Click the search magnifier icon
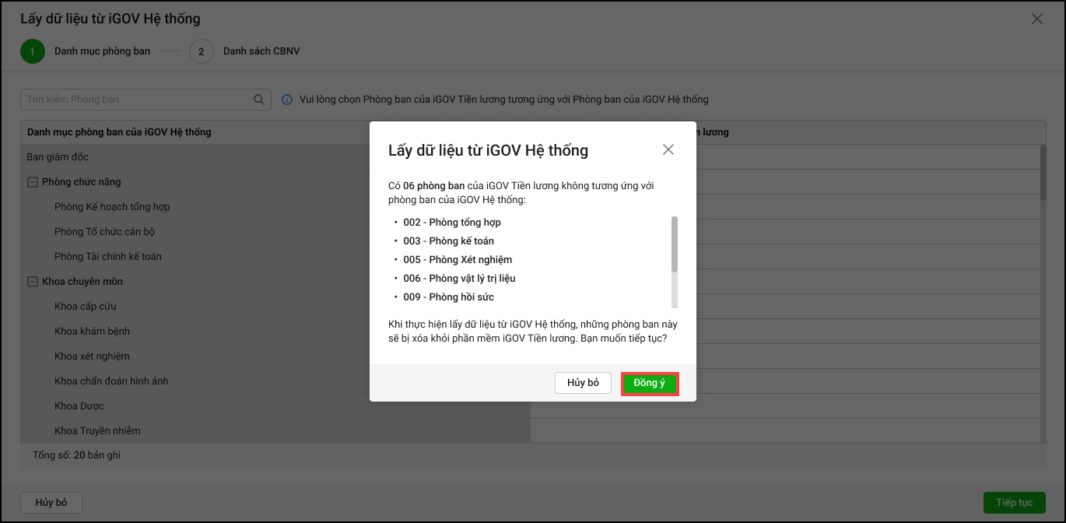This screenshot has width=1066, height=523. (259, 100)
